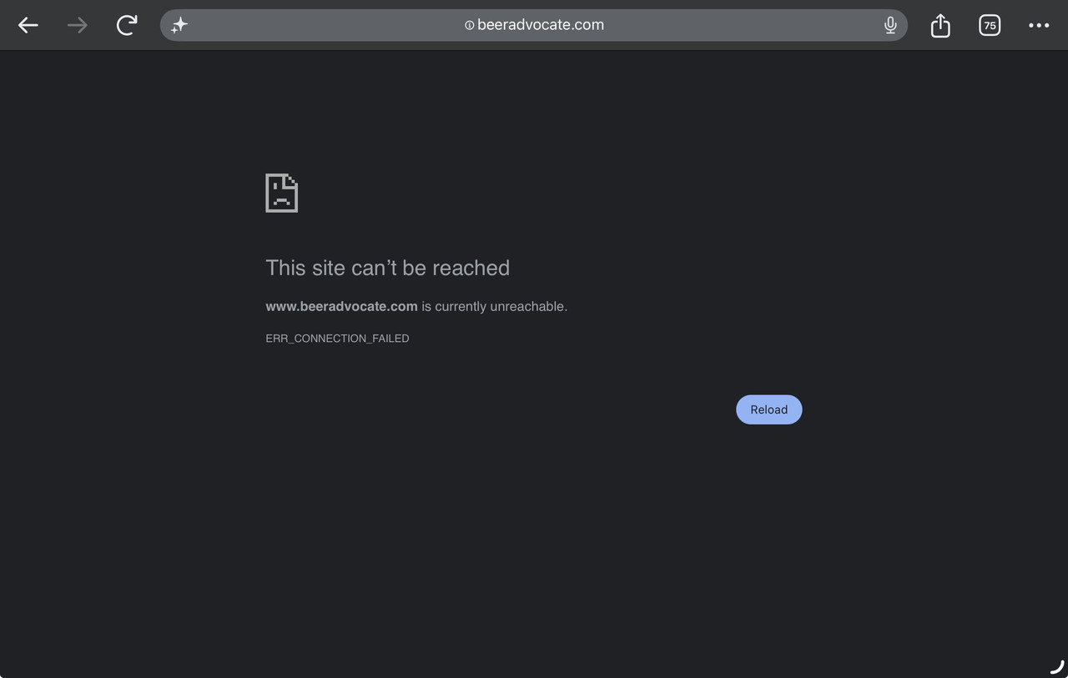Tap the site info icon beside the URL
This screenshot has width=1068, height=678.
pos(470,25)
